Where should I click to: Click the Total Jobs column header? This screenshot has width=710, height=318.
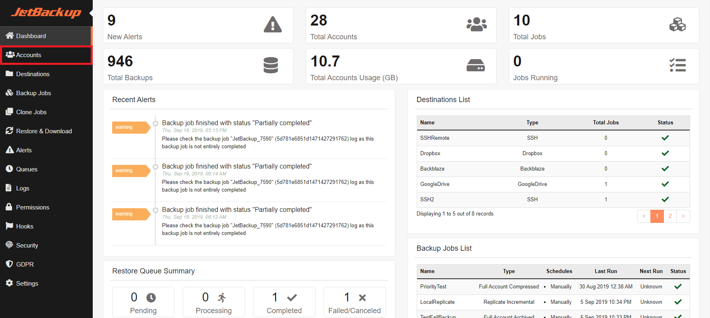point(606,122)
